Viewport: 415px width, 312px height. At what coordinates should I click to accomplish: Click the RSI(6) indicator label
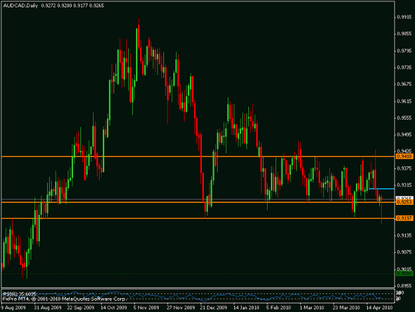coord(19,294)
